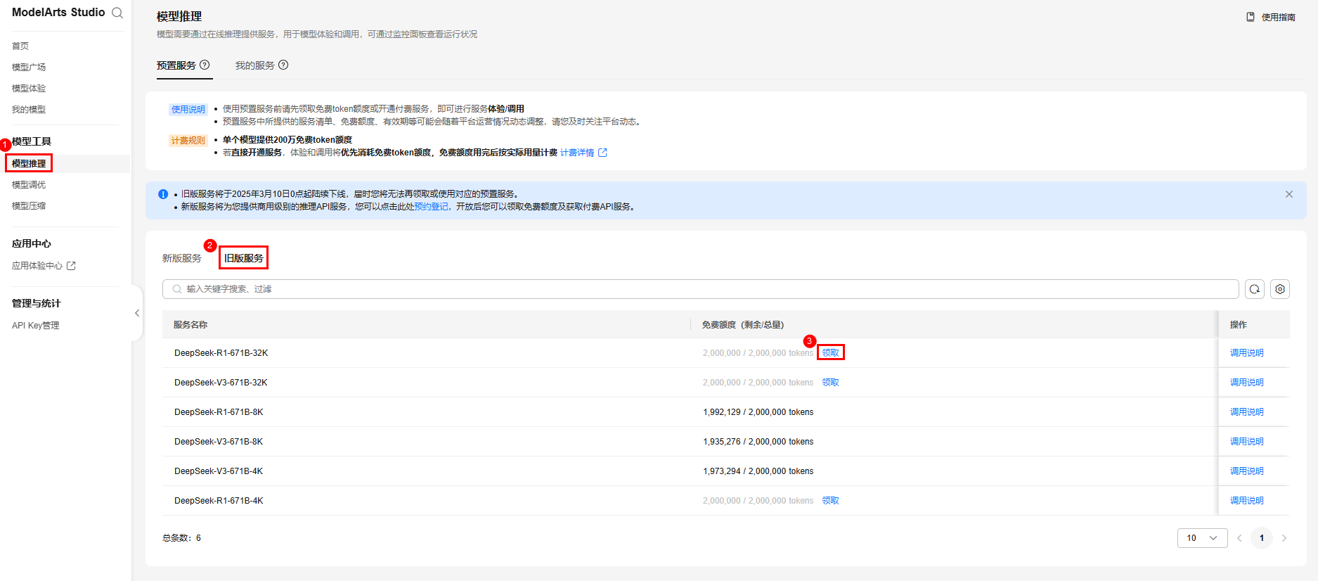This screenshot has width=1318, height=581.
Task: Click the 计费详情 link
Action: coord(577,153)
